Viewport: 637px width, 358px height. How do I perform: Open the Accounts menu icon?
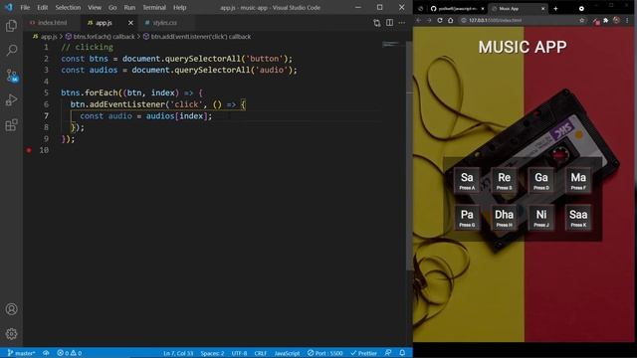pyautogui.click(x=11, y=309)
